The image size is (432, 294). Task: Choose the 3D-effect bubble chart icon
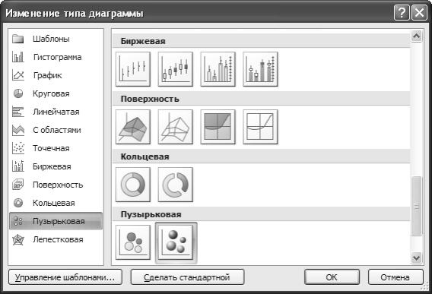point(176,243)
